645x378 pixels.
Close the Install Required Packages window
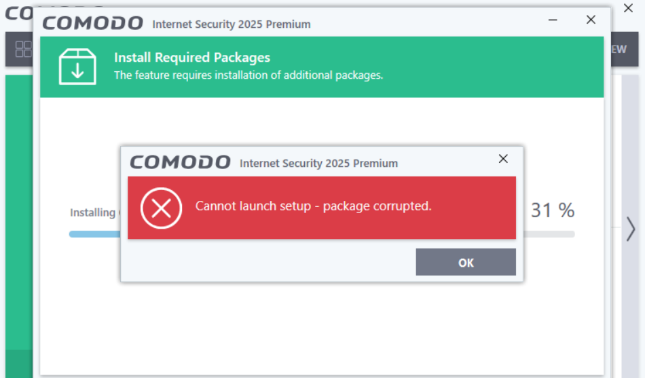(591, 20)
